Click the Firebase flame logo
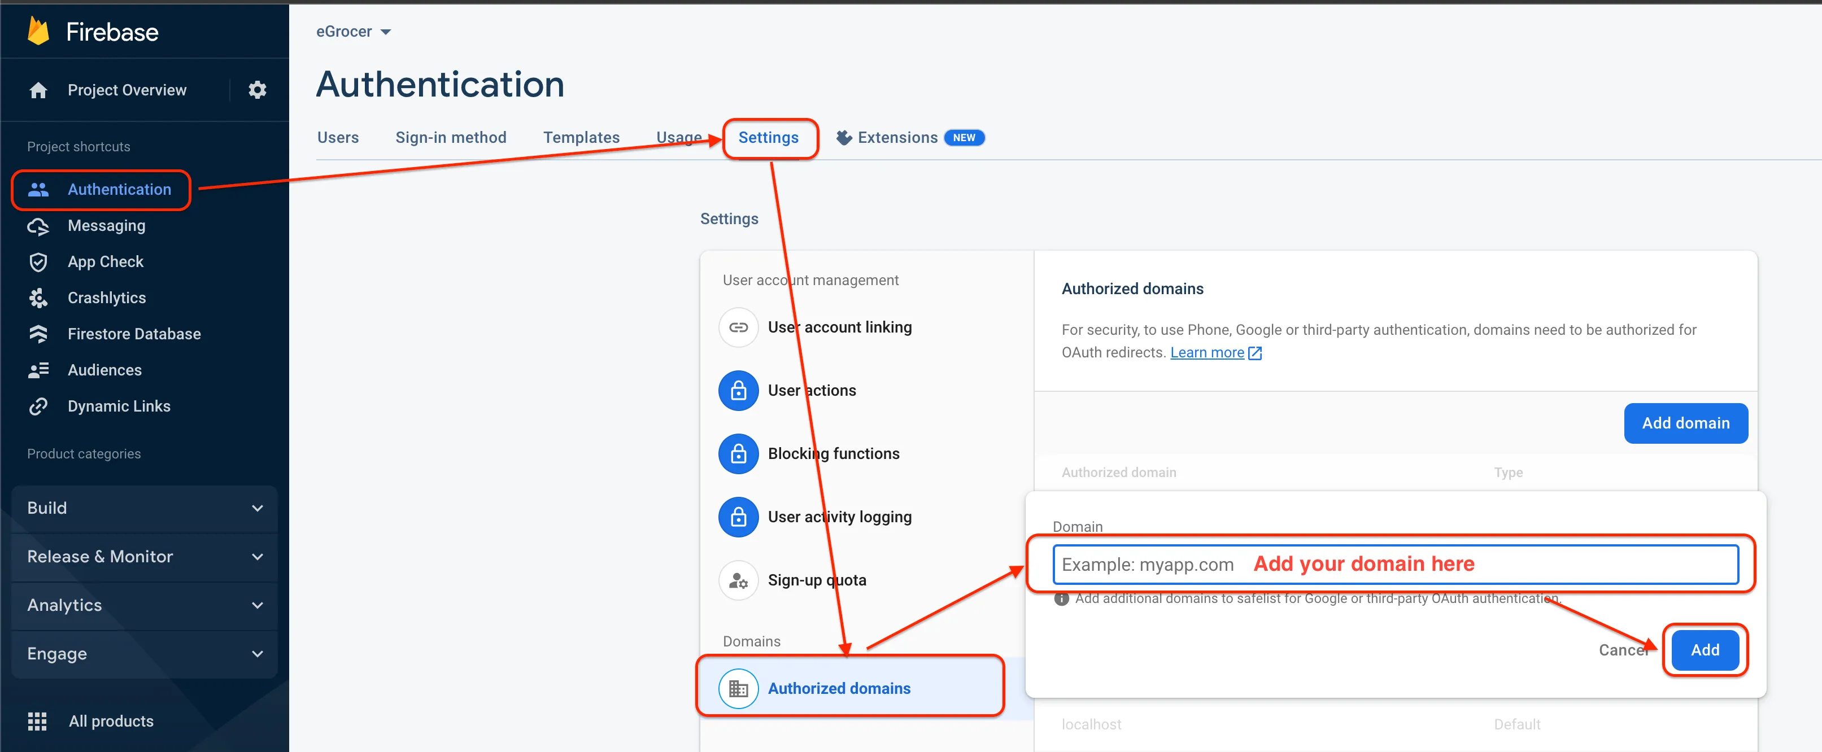Viewport: 1822px width, 752px height. [38, 32]
